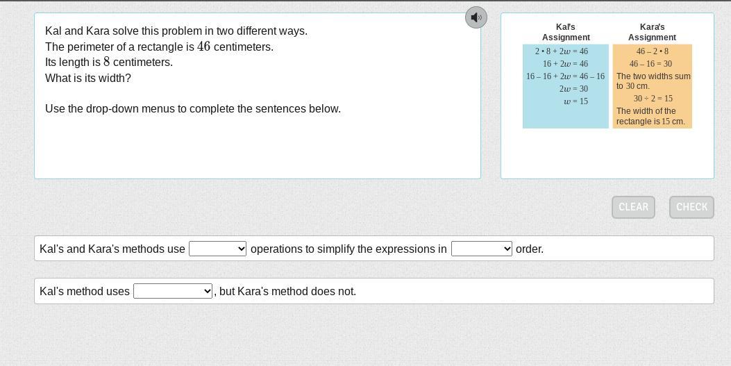Click the drop-down menus instruction sentence
This screenshot has width=731, height=366.
193,109
